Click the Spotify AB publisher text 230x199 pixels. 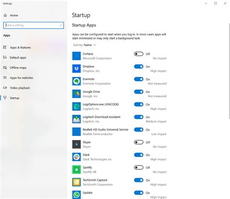tap(89, 172)
